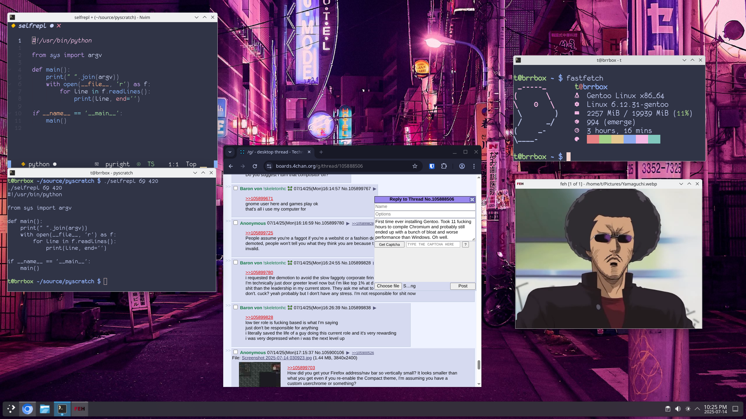Focus the Name field in the reply form
The height and width of the screenshot is (419, 746).
[x=425, y=206]
